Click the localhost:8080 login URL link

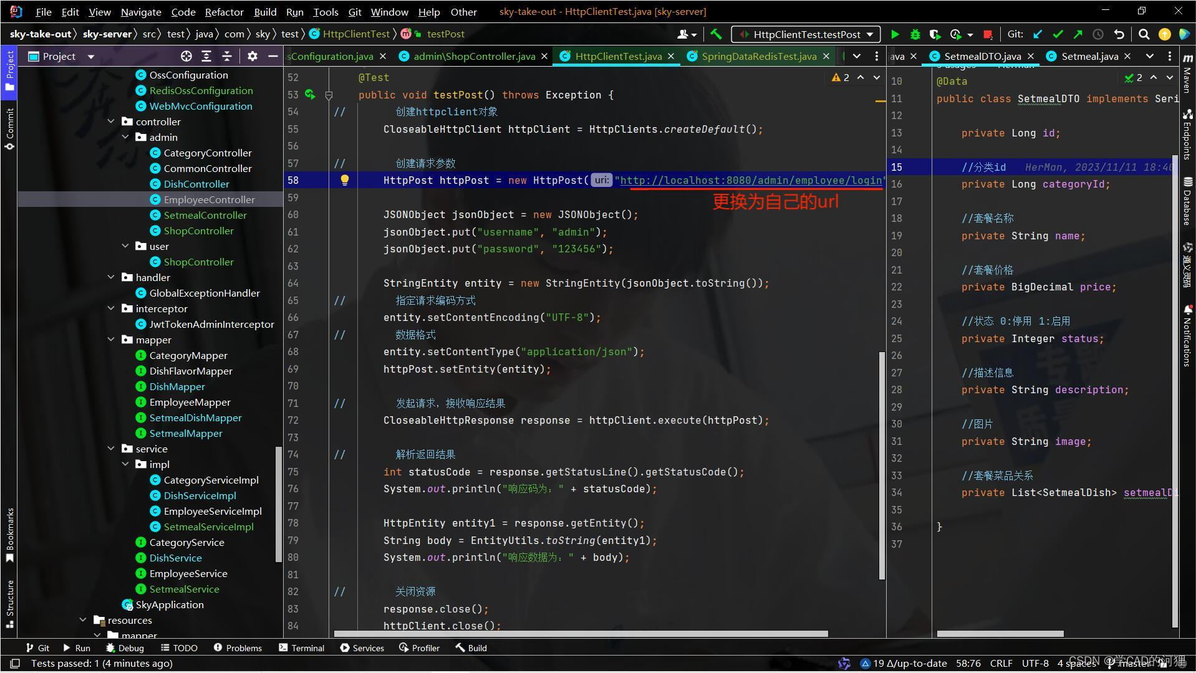click(x=748, y=180)
